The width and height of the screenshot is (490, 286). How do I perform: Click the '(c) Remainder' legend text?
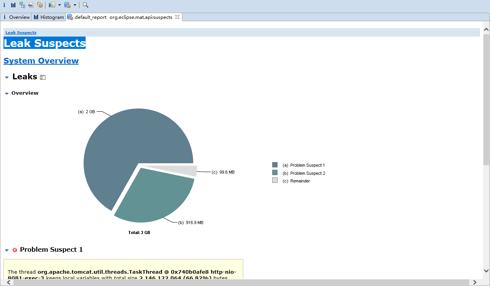(296, 181)
